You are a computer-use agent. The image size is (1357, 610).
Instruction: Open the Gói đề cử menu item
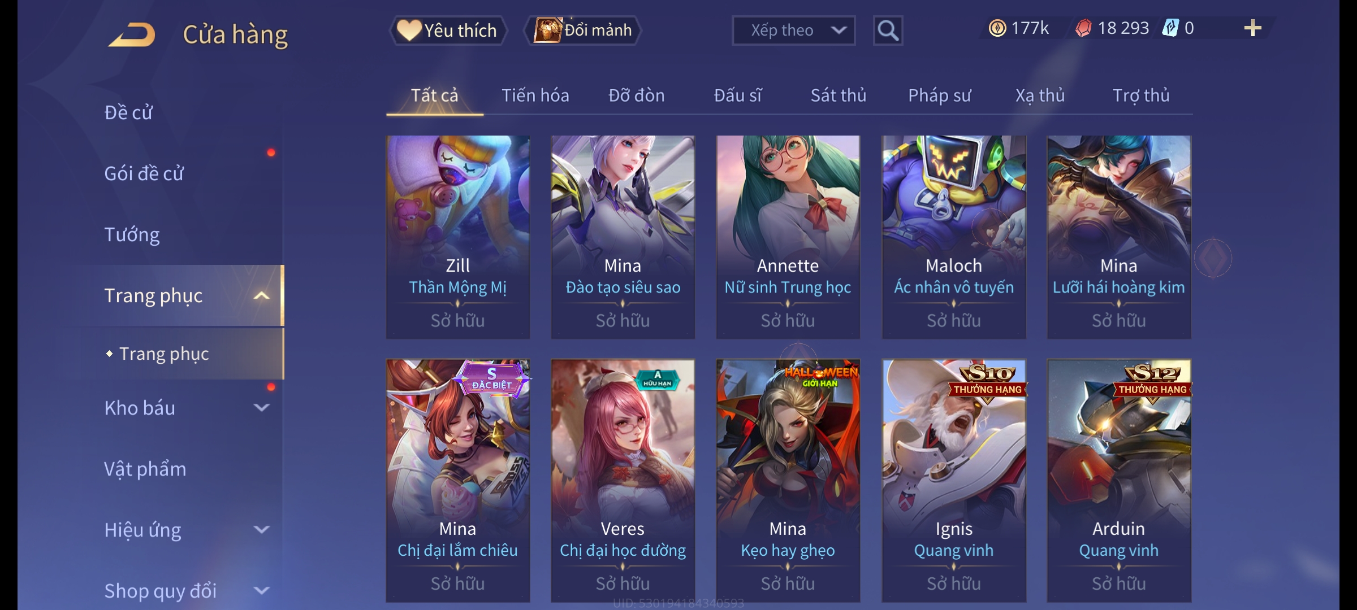[x=144, y=173]
